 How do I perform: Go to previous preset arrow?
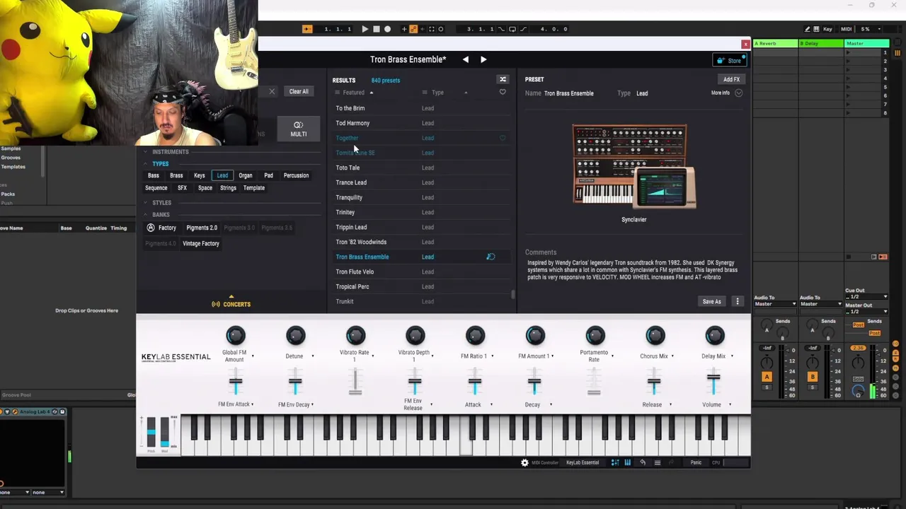tap(465, 59)
